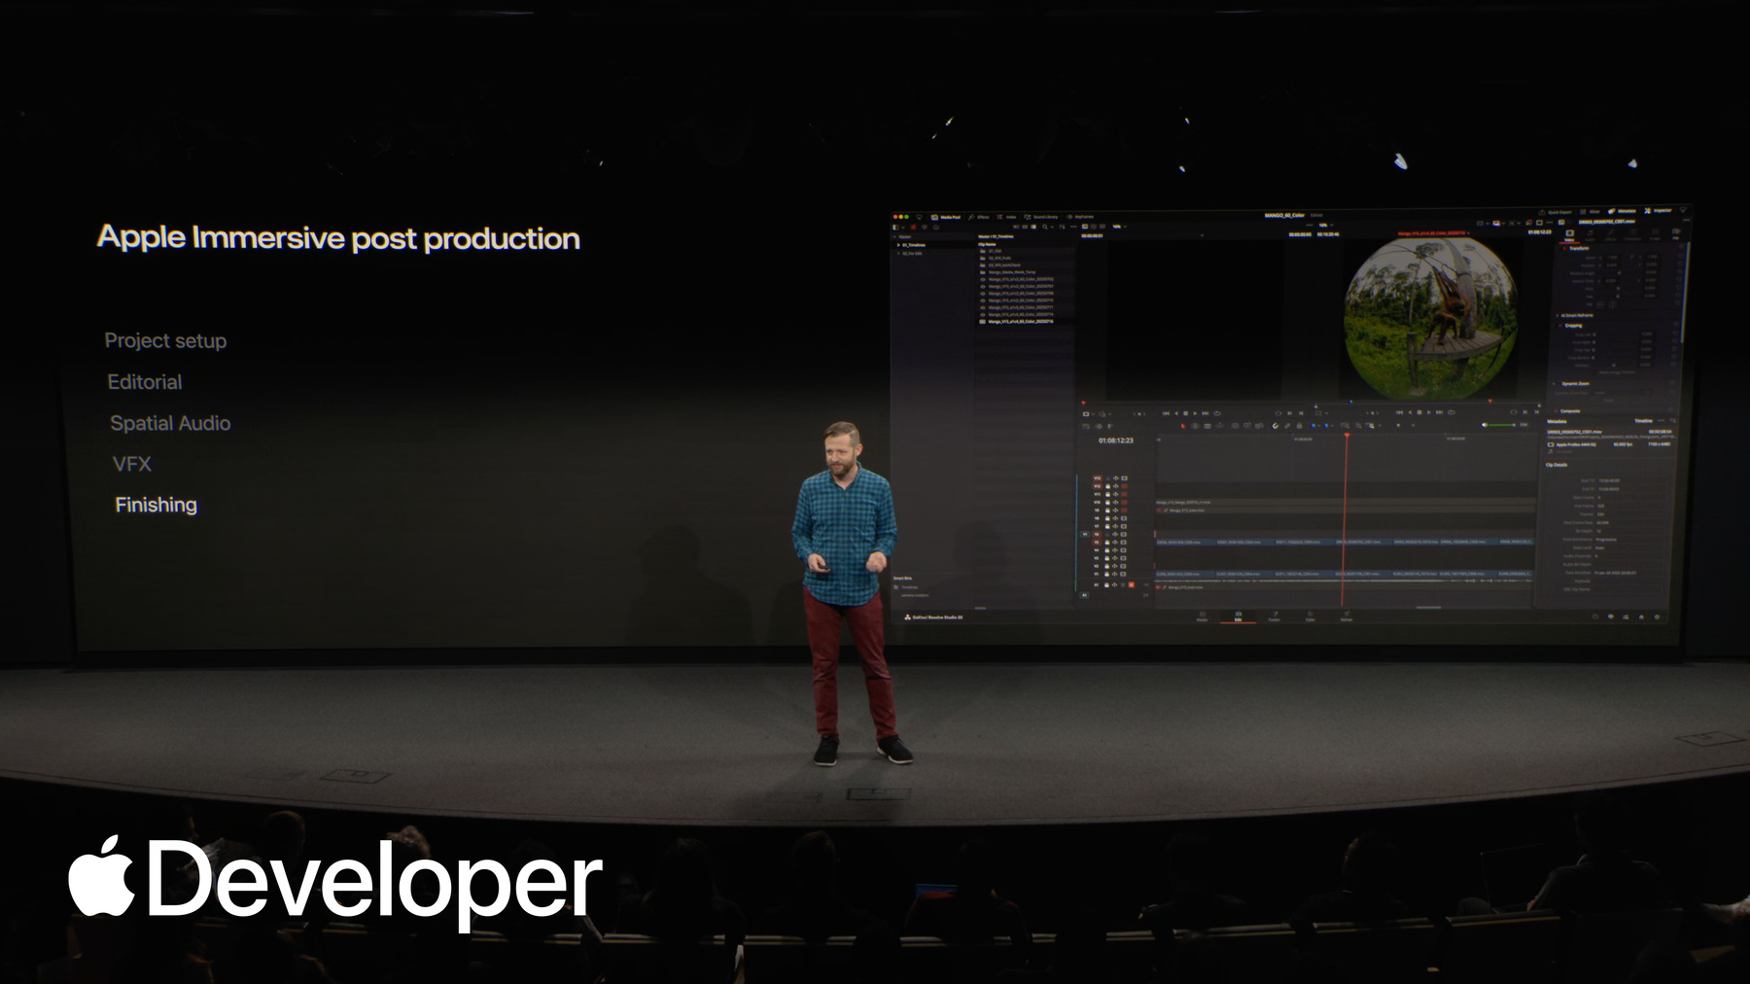Toggle the lock on track V13
The image size is (1750, 984).
click(1106, 478)
